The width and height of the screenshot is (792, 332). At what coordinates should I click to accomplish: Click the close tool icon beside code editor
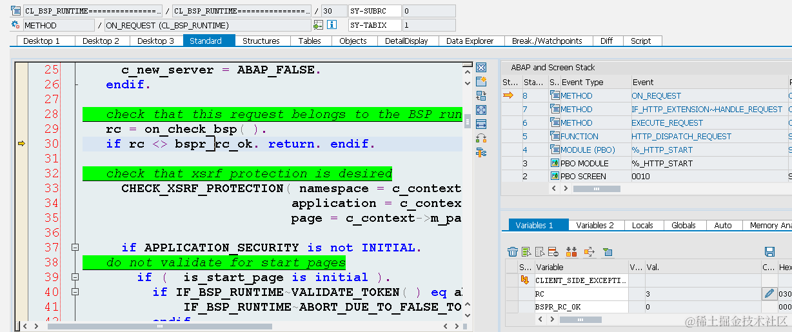(x=480, y=68)
